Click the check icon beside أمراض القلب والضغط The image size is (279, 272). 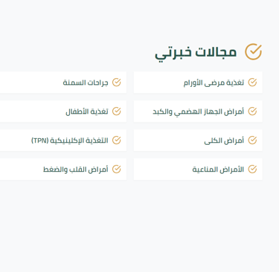coord(117,169)
